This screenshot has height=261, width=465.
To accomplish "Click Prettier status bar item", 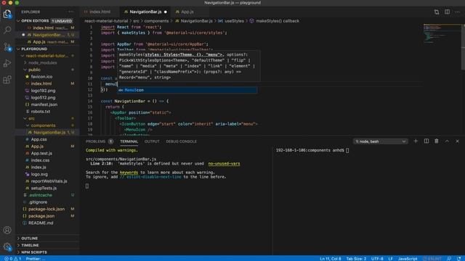I will tap(36, 259).
